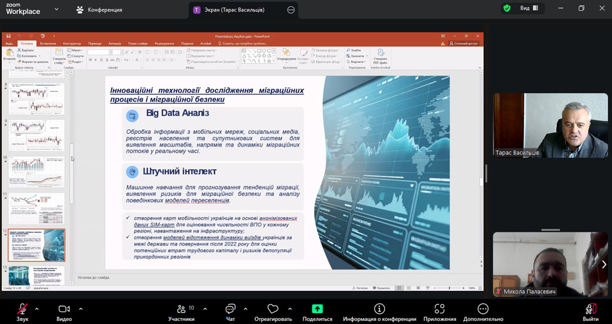Open Информация о конференции info icon
The image size is (612, 324).
(379, 309)
